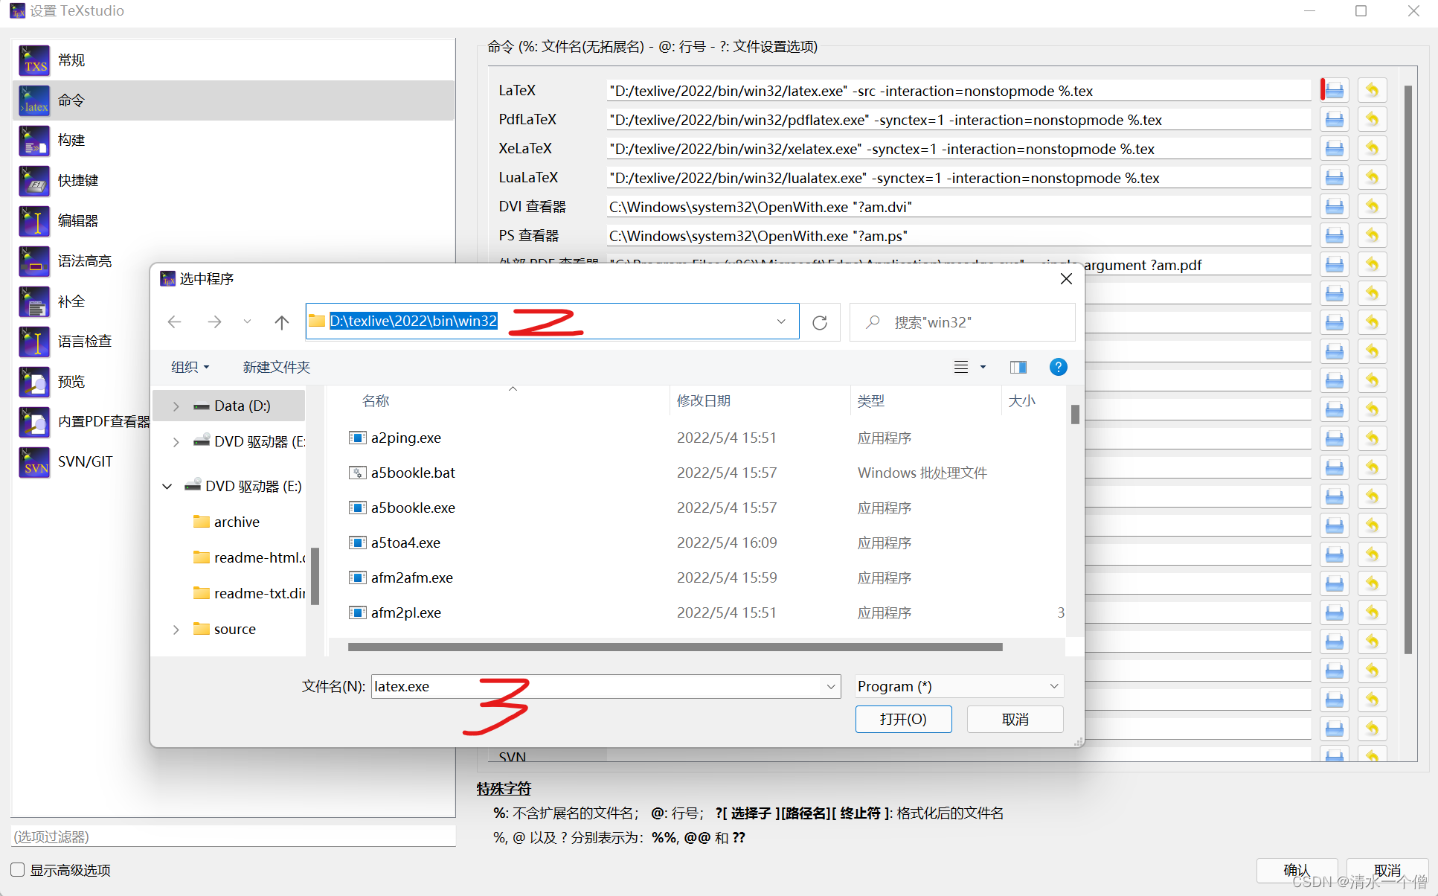
Task: Collapse the expanded DVD drive (E:) node
Action: [167, 487]
